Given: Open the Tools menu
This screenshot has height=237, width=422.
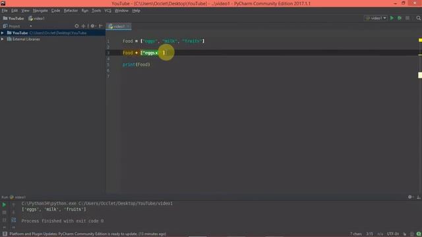Looking at the screenshot, I should coord(96,11).
